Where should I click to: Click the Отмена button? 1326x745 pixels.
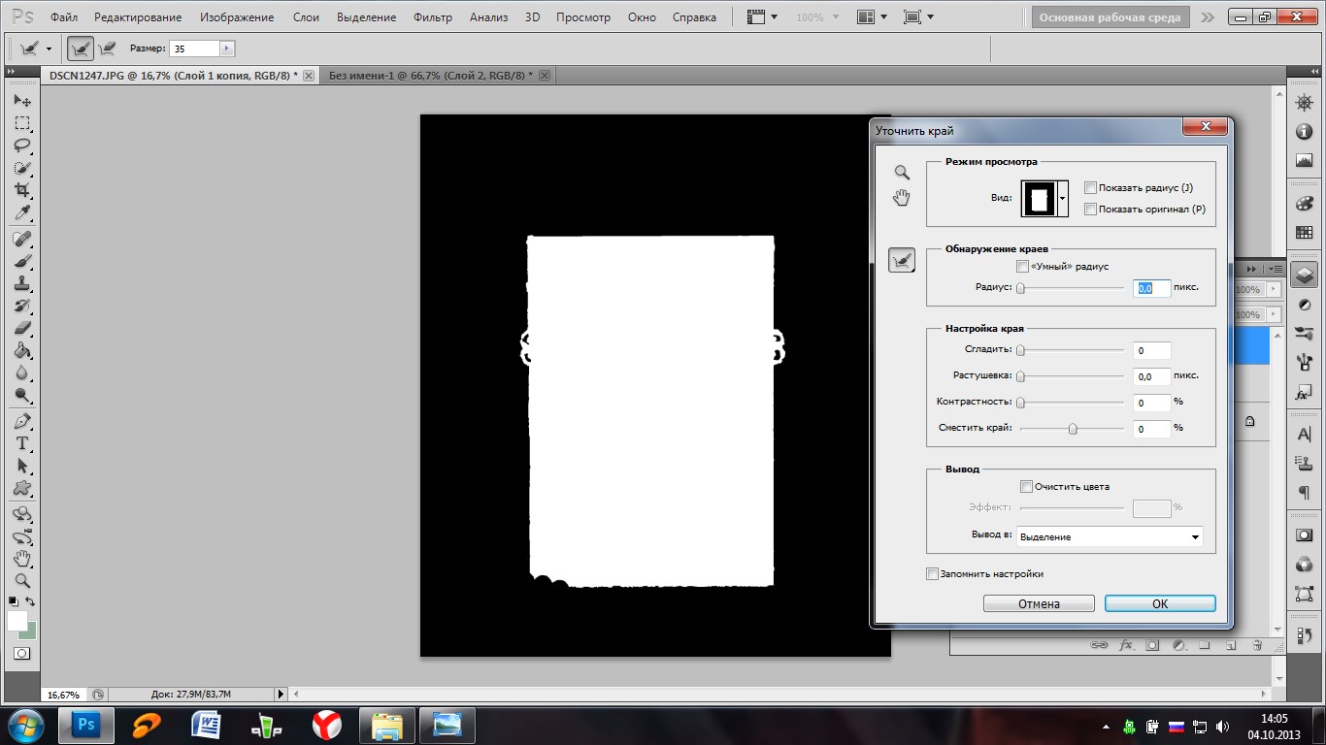1039,603
